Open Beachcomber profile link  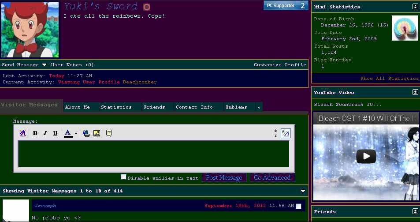pos(140,82)
